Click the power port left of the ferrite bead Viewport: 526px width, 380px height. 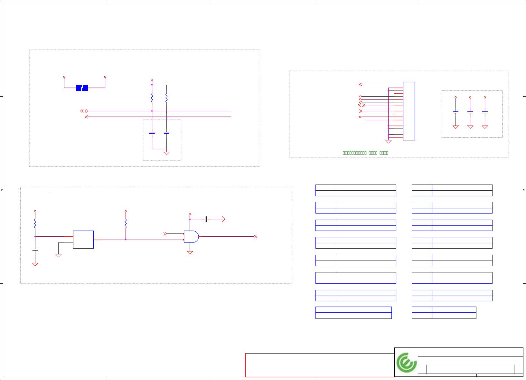(64, 77)
